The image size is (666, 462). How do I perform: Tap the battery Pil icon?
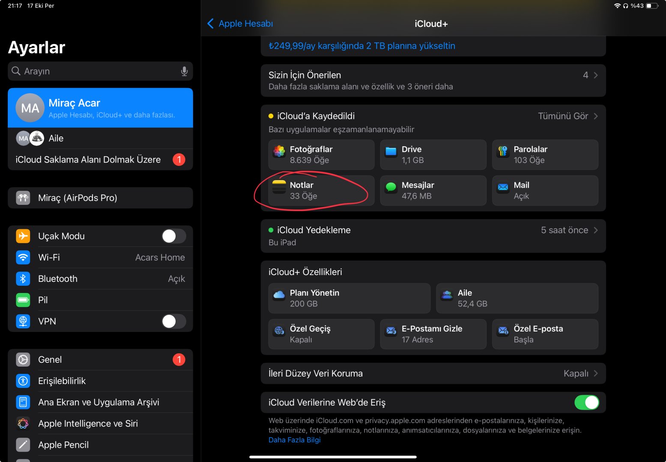click(x=23, y=300)
